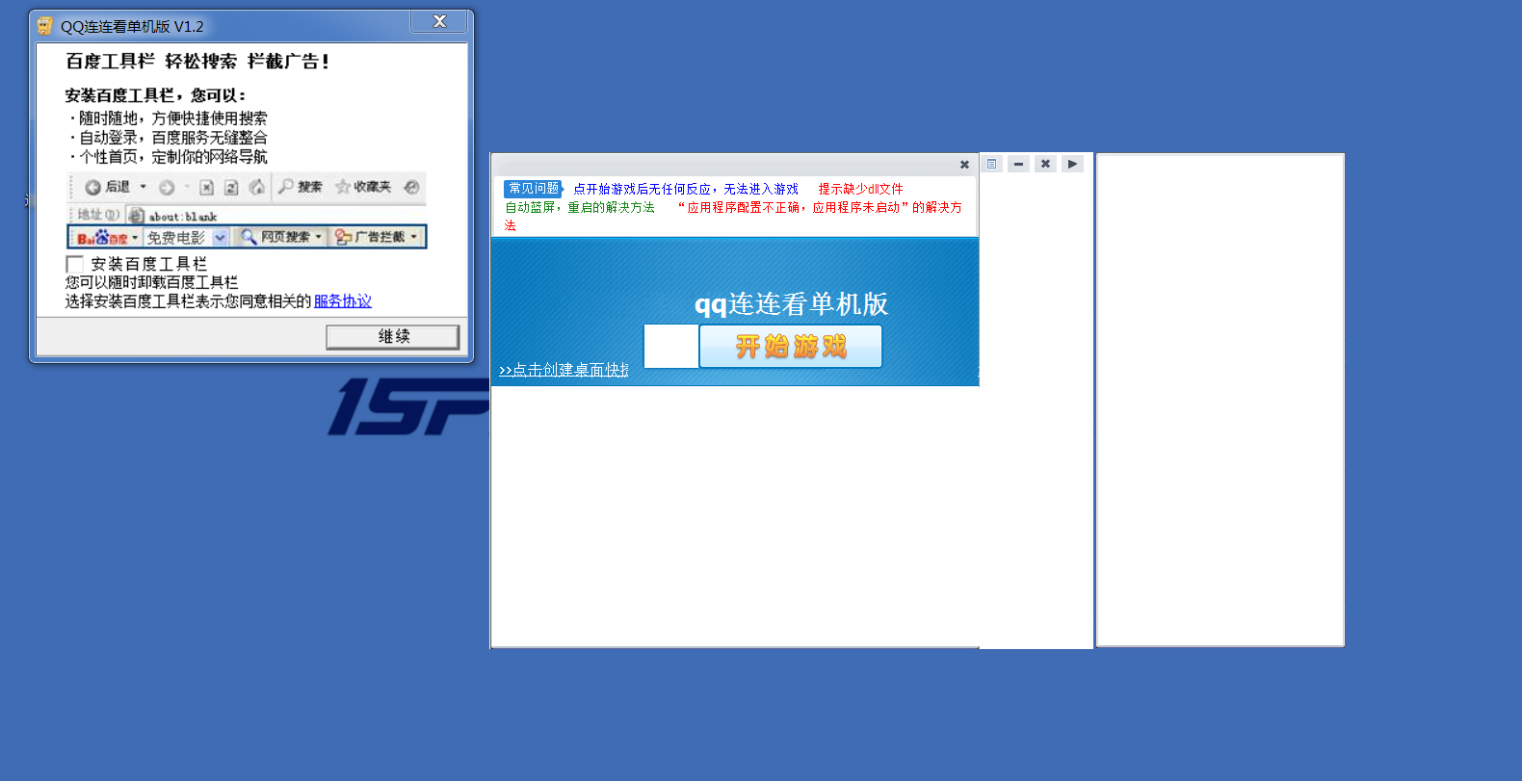This screenshot has width=1522, height=781.
Task: Click the list icon in side panel
Action: 991,164
